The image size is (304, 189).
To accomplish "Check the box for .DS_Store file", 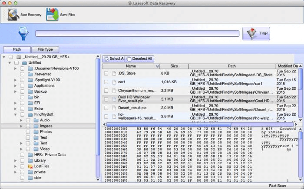I will point(106,74).
